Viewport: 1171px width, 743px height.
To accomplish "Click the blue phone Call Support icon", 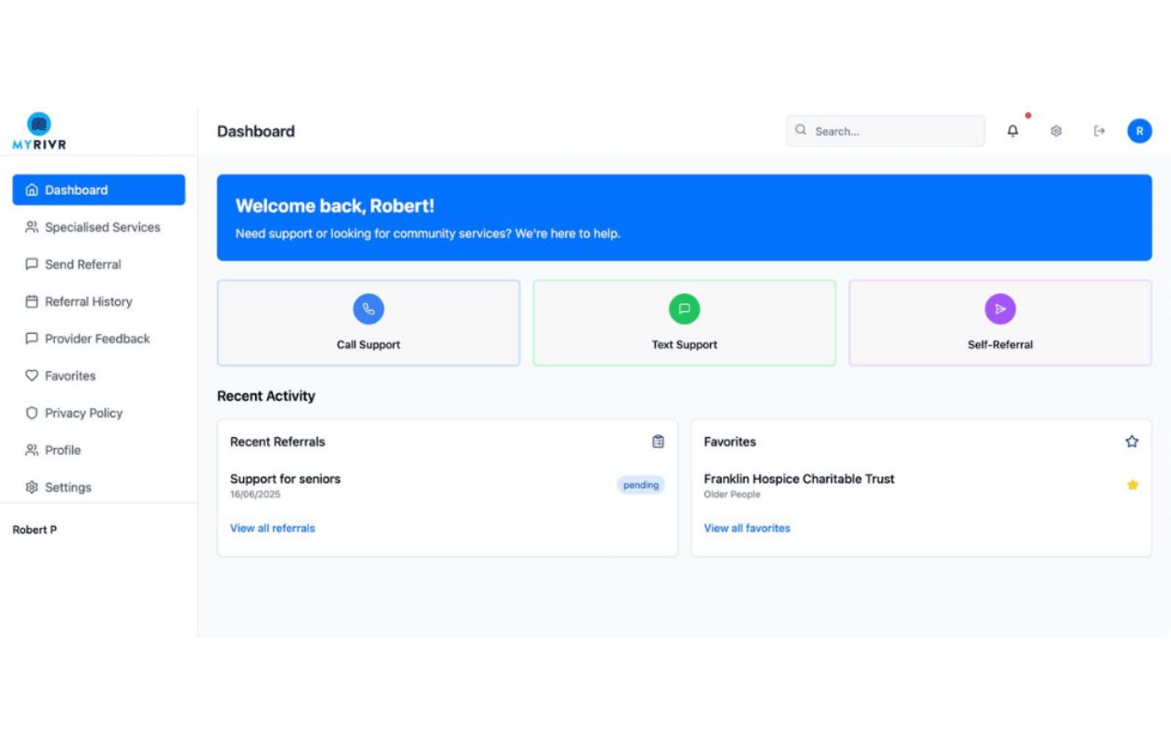I will pyautogui.click(x=368, y=309).
